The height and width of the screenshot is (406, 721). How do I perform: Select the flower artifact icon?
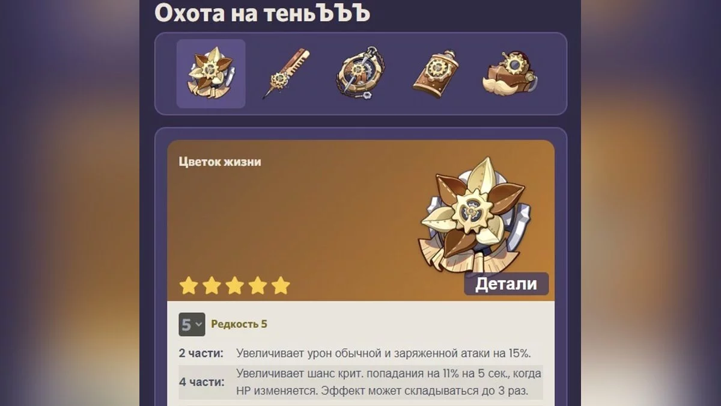(211, 74)
